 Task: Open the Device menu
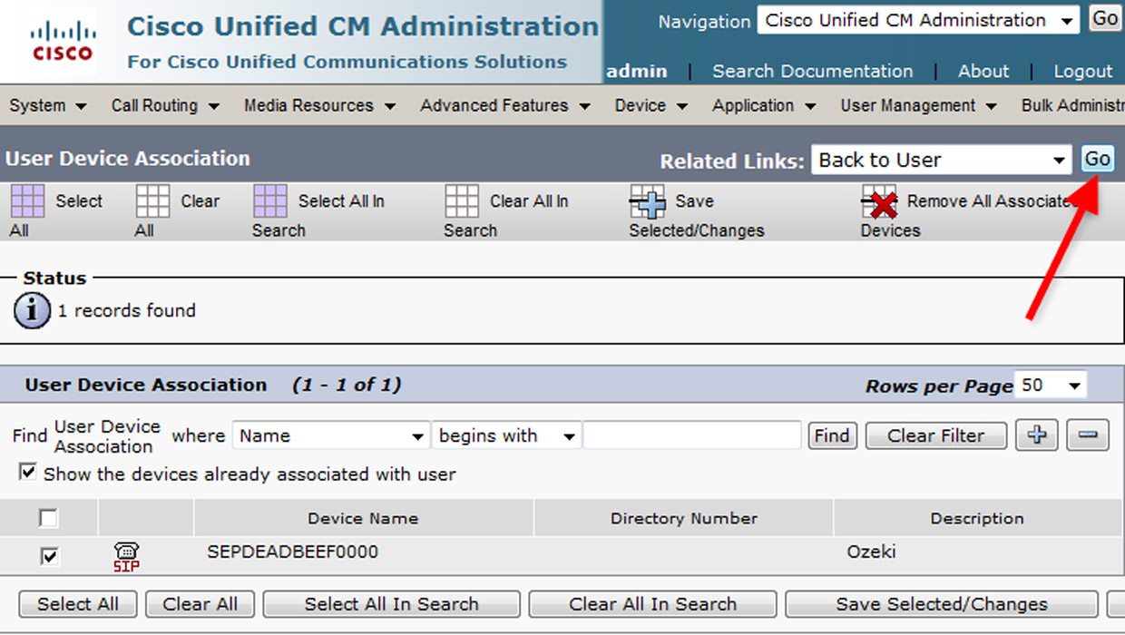pos(651,105)
